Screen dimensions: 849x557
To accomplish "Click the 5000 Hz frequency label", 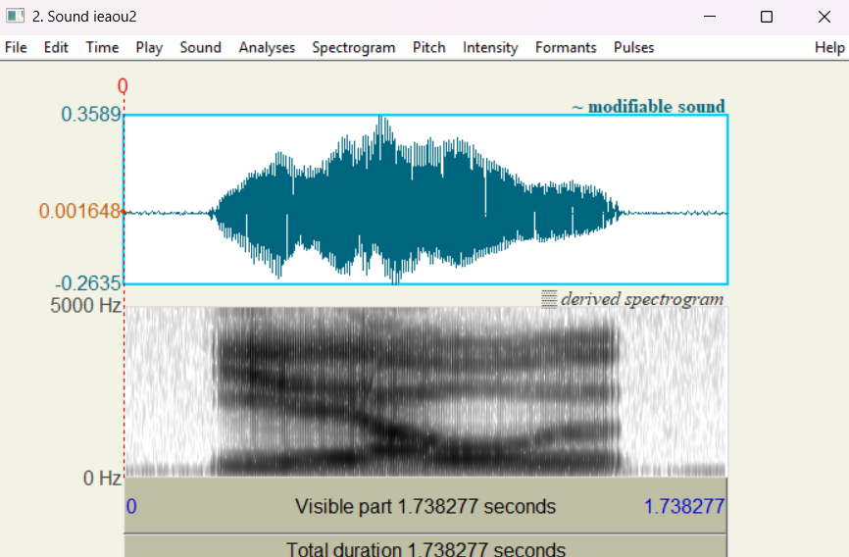I will (x=85, y=306).
